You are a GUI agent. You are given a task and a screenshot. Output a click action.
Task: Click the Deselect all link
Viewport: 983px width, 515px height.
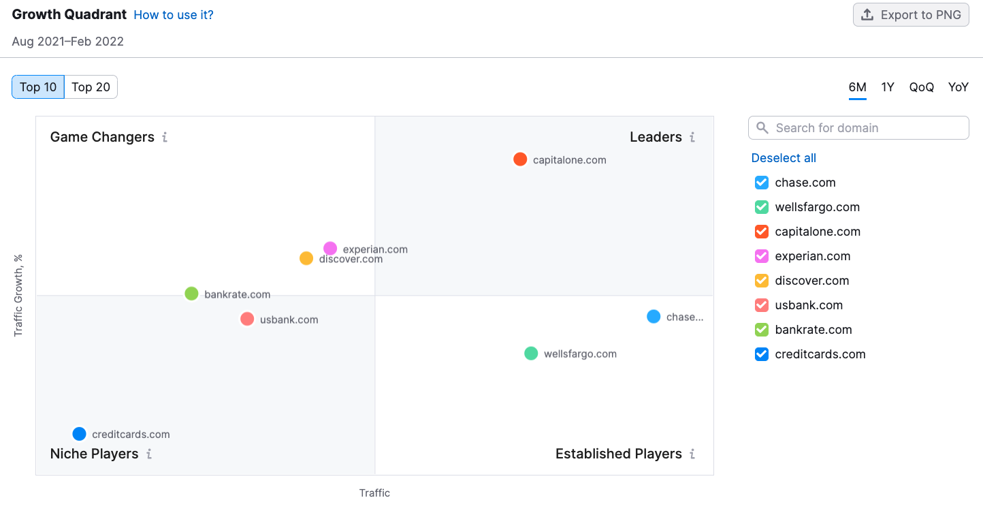[784, 158]
